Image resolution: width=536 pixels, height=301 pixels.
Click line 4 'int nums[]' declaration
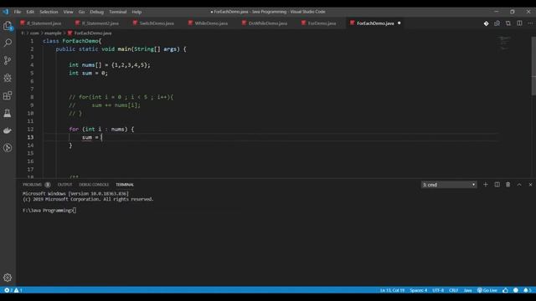110,65
